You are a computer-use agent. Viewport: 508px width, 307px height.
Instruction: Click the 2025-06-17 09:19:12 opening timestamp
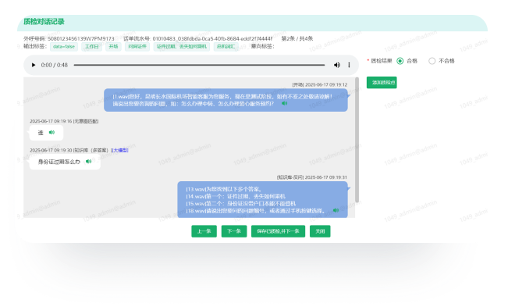pos(326,84)
